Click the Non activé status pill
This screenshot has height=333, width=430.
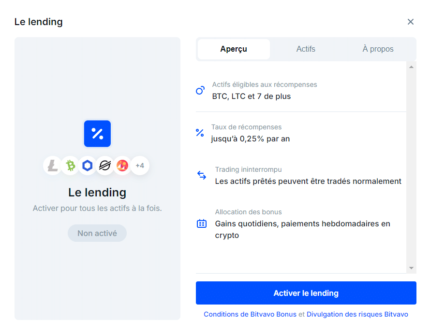(x=97, y=233)
